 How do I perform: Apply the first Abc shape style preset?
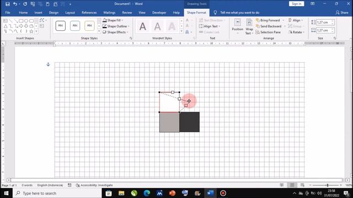click(x=61, y=26)
